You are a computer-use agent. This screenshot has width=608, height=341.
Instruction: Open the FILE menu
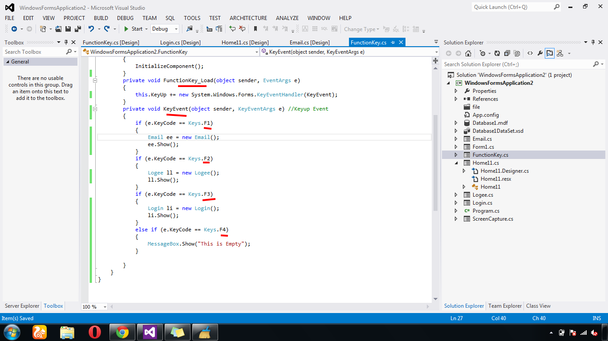click(10, 18)
